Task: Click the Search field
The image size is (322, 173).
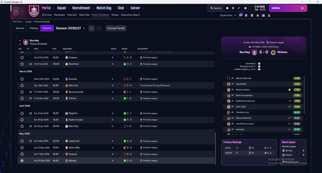Action: pos(216,8)
